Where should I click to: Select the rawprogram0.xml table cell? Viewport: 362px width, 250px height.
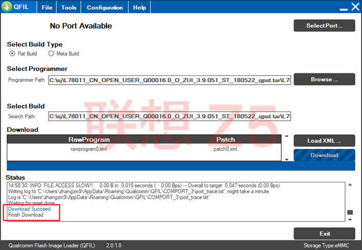88,149
